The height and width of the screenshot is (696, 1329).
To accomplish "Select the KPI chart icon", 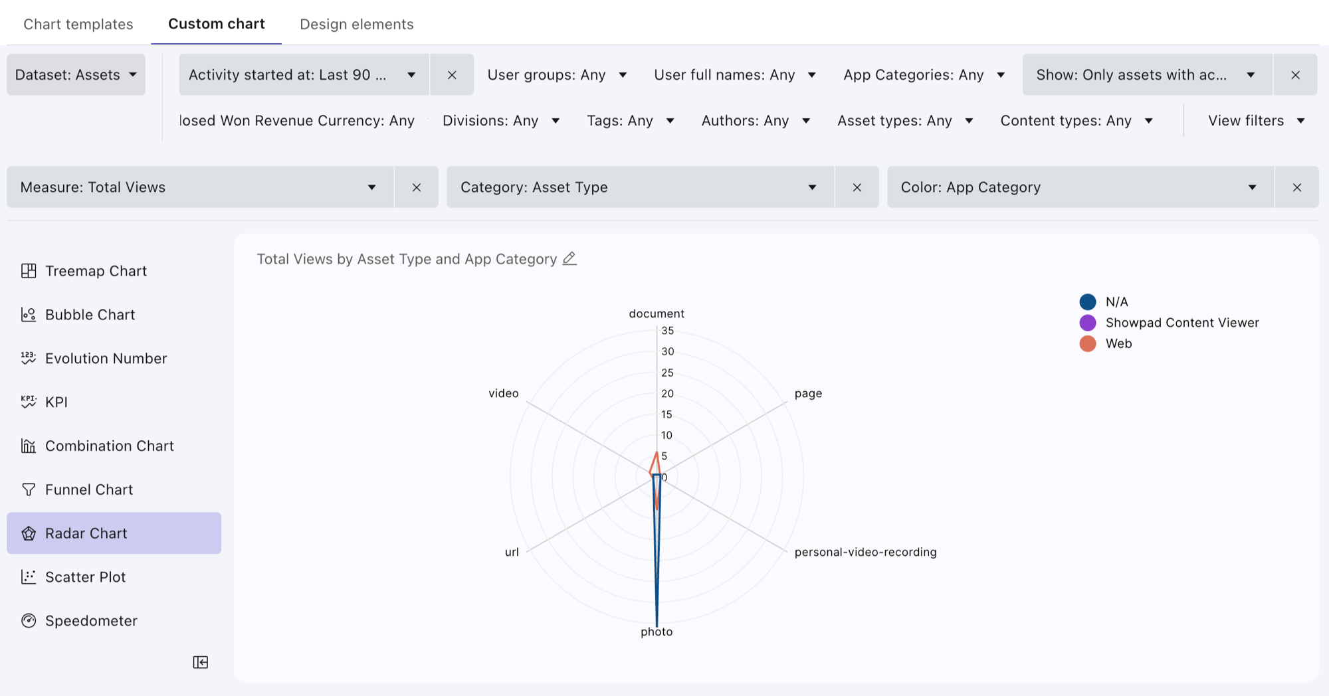I will pyautogui.click(x=29, y=402).
